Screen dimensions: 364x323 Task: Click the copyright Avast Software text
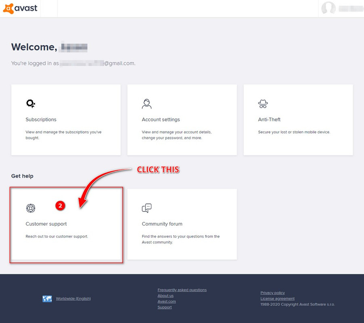click(298, 304)
